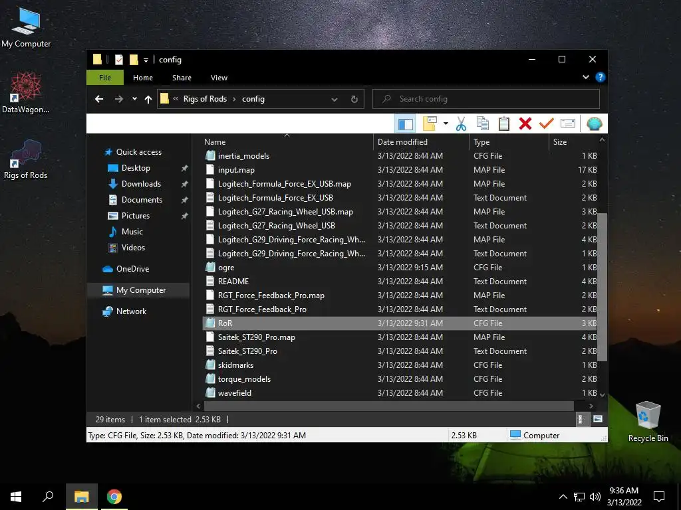
Task: Sort files by the Name column header
Action: pos(287,142)
